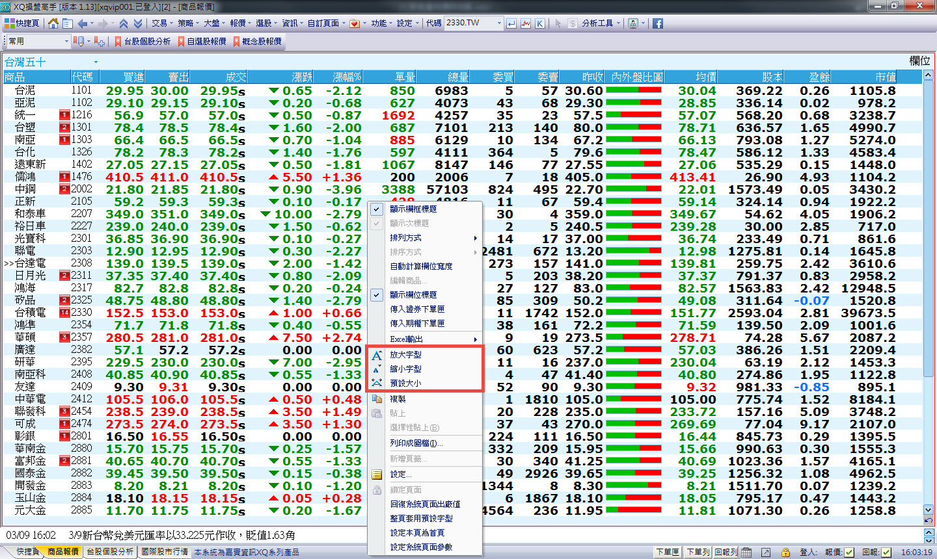Click the calendar icon in status bar
This screenshot has width=937, height=559.
(747, 552)
